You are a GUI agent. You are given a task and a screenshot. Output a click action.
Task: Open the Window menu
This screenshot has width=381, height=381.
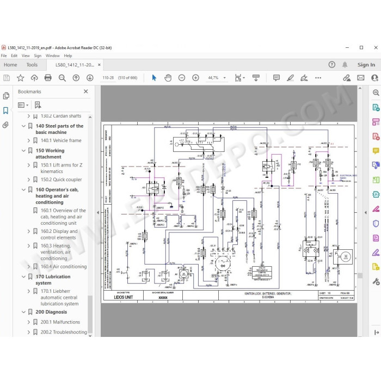pyautogui.click(x=52, y=56)
